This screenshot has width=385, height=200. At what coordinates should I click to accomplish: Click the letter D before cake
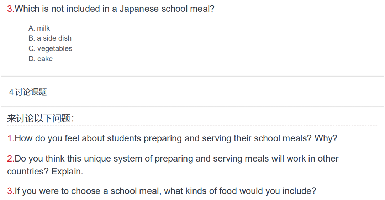31,59
